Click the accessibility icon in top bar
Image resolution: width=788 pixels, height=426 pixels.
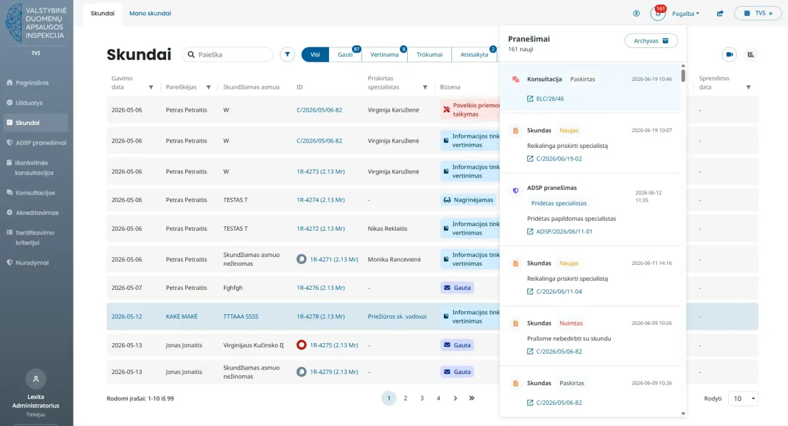pos(636,13)
